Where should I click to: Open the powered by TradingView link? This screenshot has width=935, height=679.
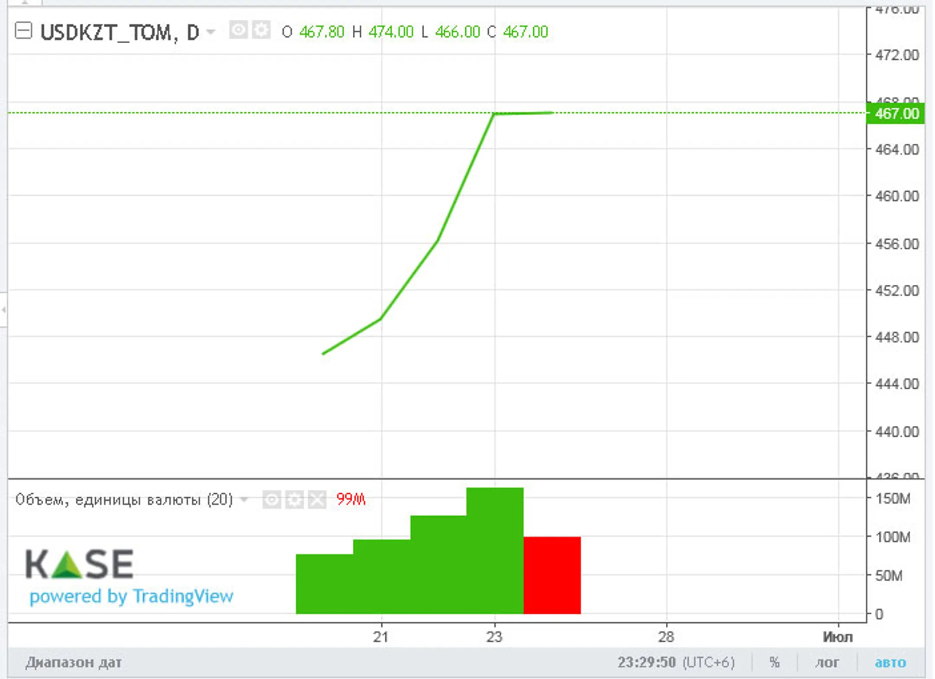[x=131, y=596]
